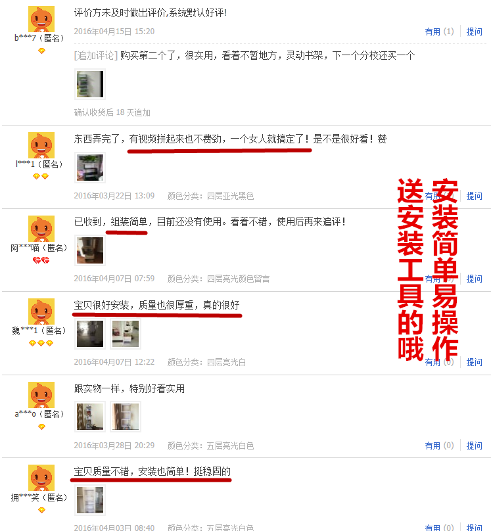
Task: Open second photo thumbnail in 魏***1's review
Action: click(126, 334)
